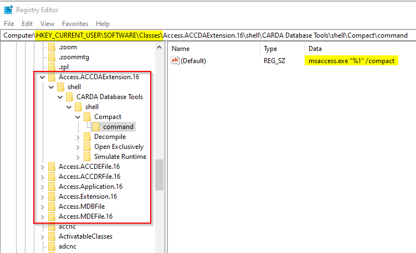Click the command key folder icon
This screenshot has height=253, width=416.
(x=96, y=127)
